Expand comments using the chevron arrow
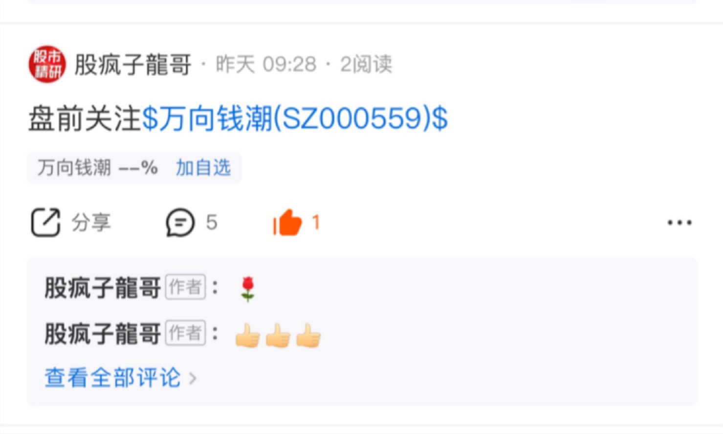 tap(193, 378)
